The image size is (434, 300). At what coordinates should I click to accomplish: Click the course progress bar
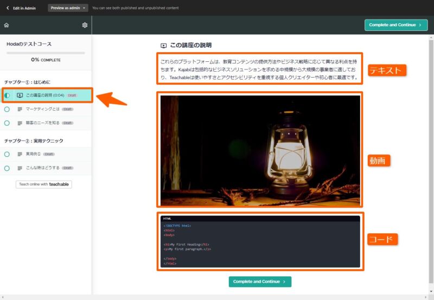pos(46,53)
